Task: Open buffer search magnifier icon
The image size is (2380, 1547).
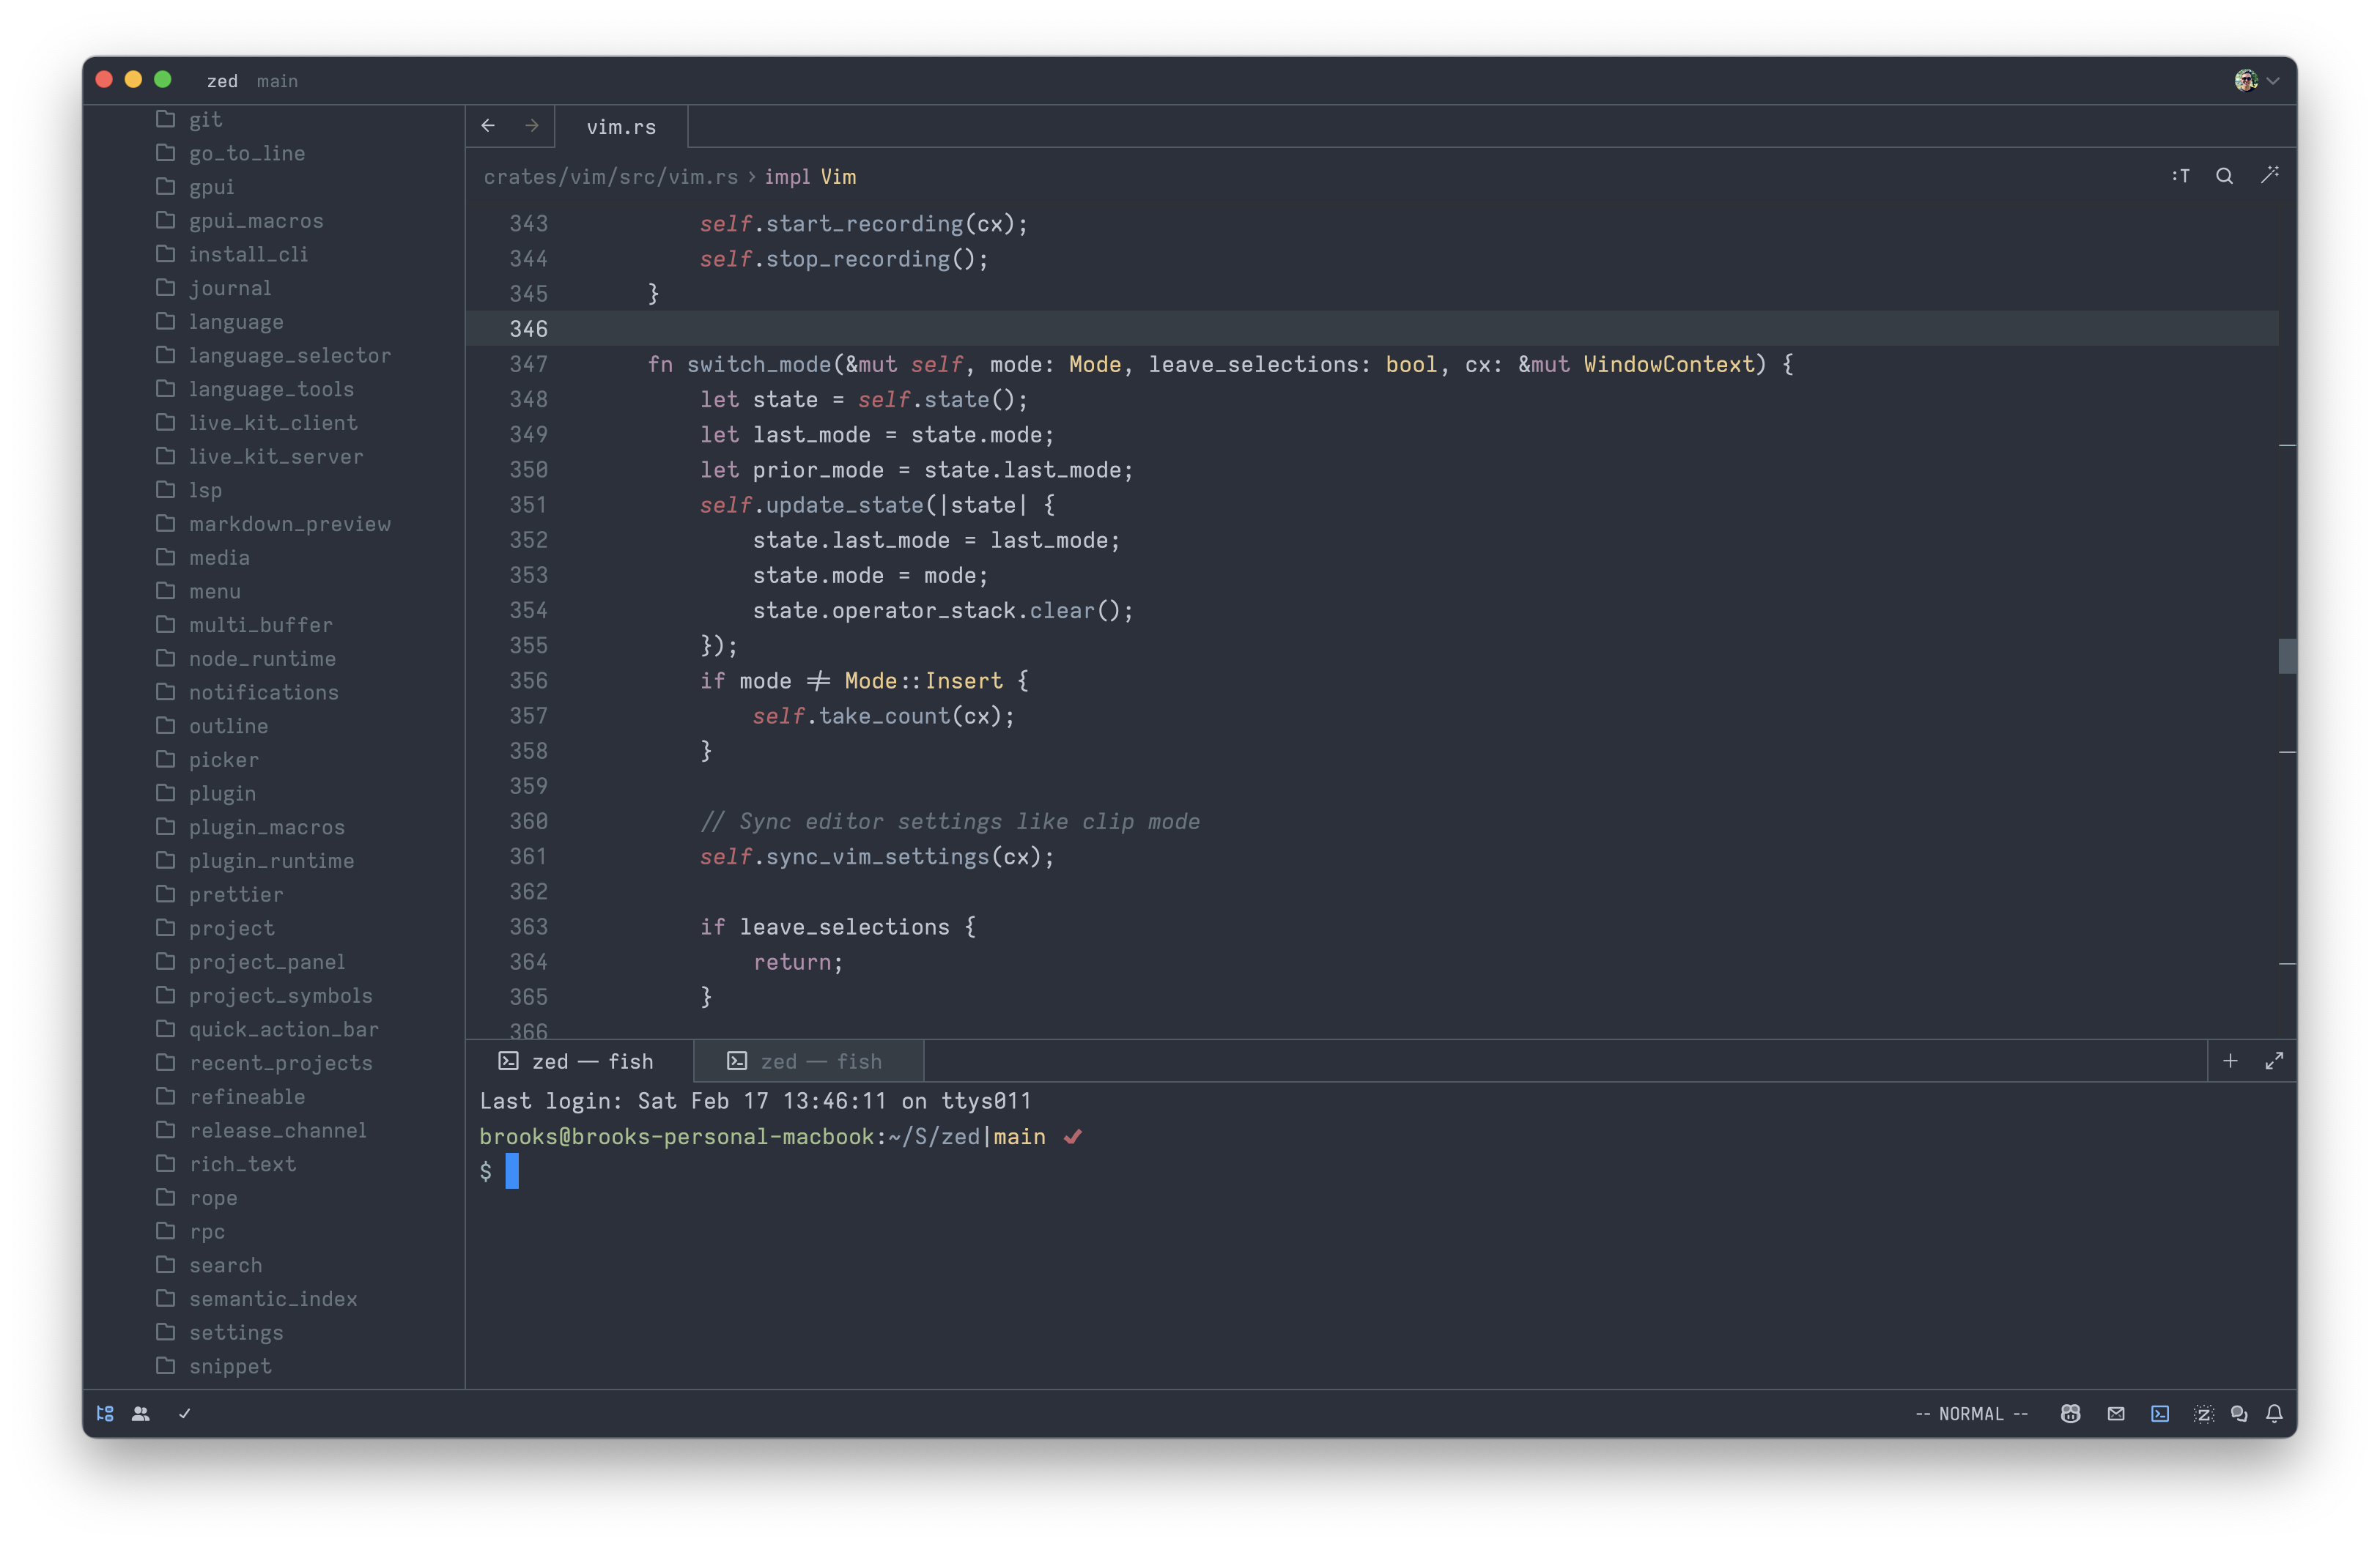Action: (2224, 176)
